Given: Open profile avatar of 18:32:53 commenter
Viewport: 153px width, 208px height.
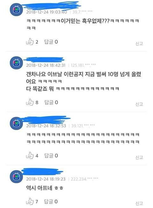Looking at the screenshot, I should tap(17, 123).
